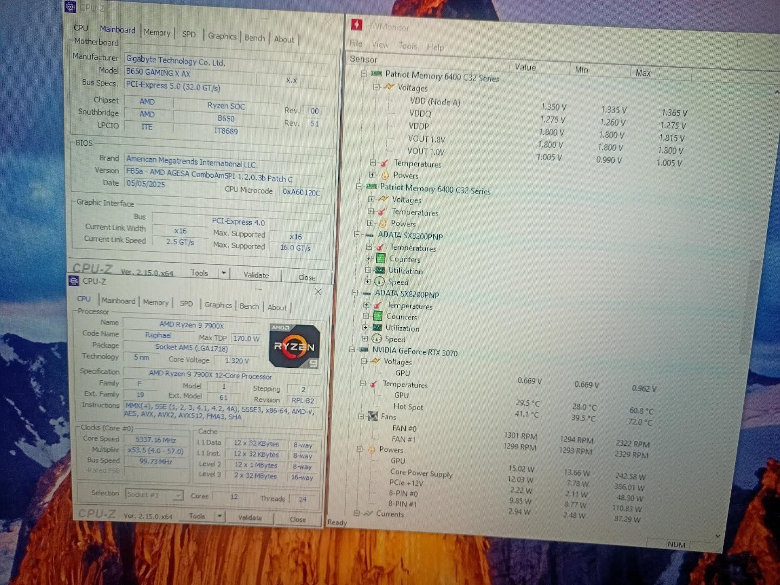Select SPD tab in lower CPU-Z window
This screenshot has width=780, height=585.
(186, 303)
